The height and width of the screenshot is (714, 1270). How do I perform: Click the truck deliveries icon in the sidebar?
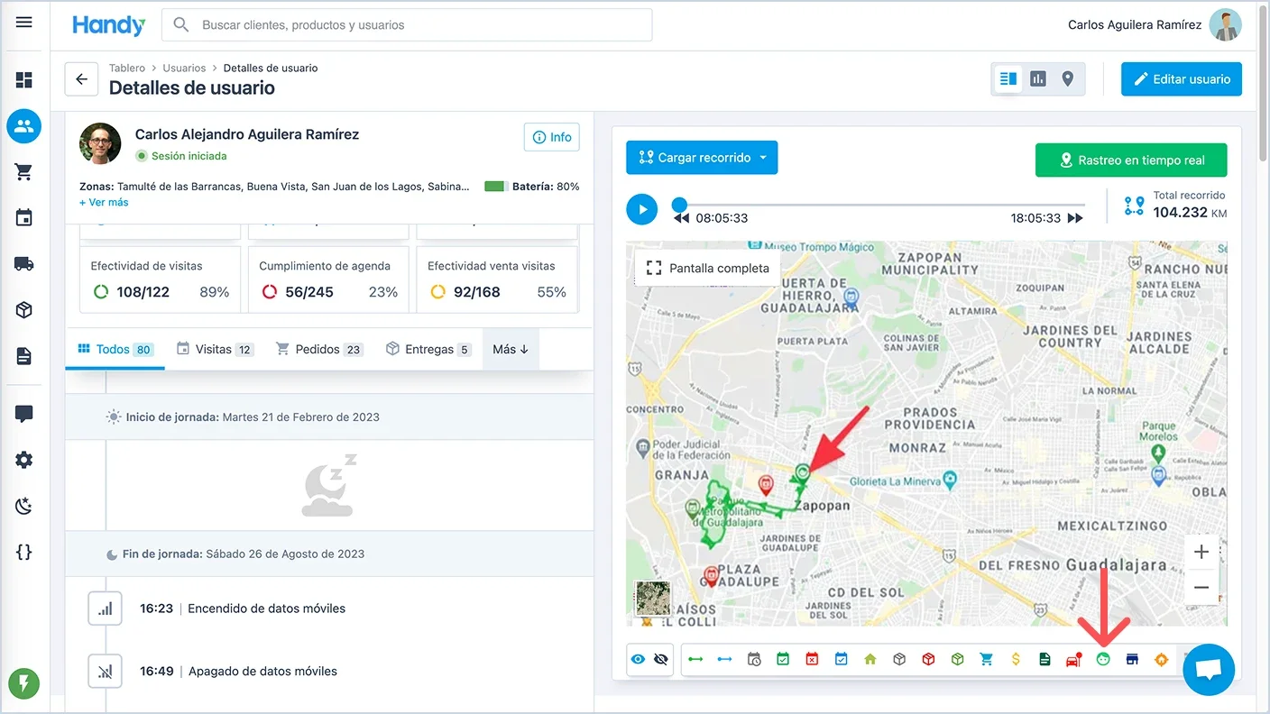click(x=23, y=263)
